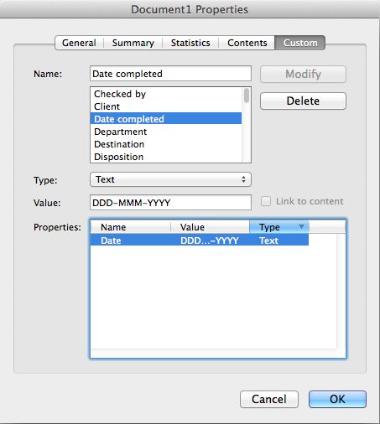
Task: Select the Statistics tab
Action: pyautogui.click(x=190, y=43)
